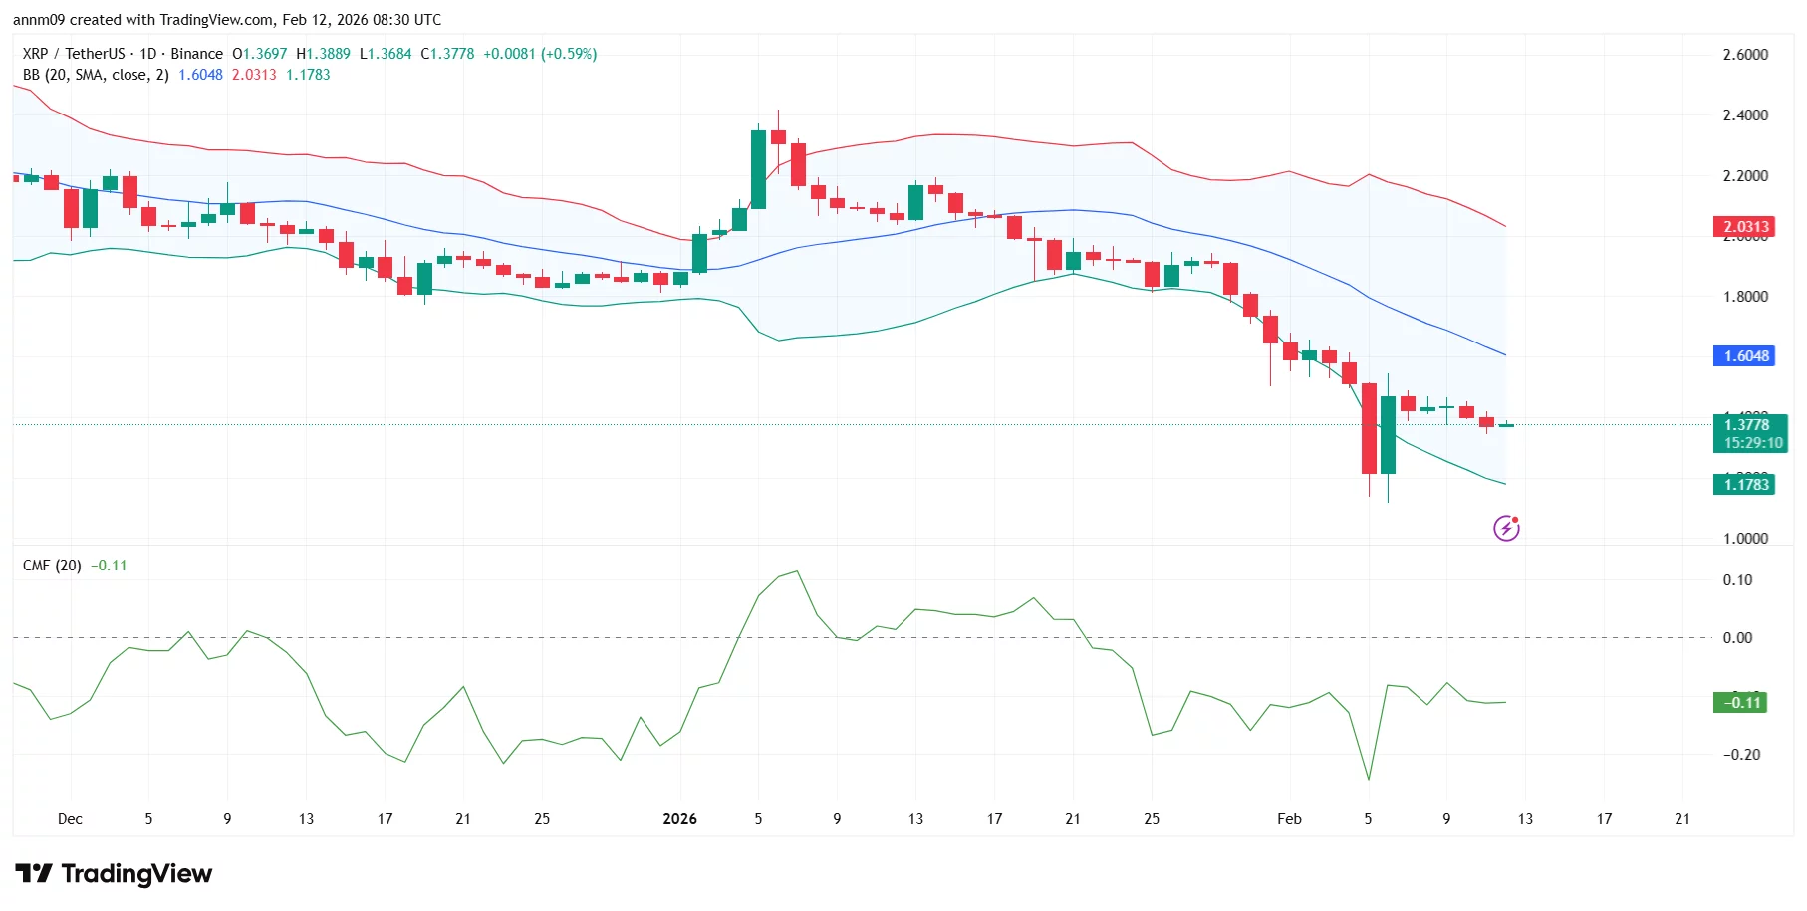Click the Feb label on the time axis
The height and width of the screenshot is (911, 1807).
[x=1289, y=819]
